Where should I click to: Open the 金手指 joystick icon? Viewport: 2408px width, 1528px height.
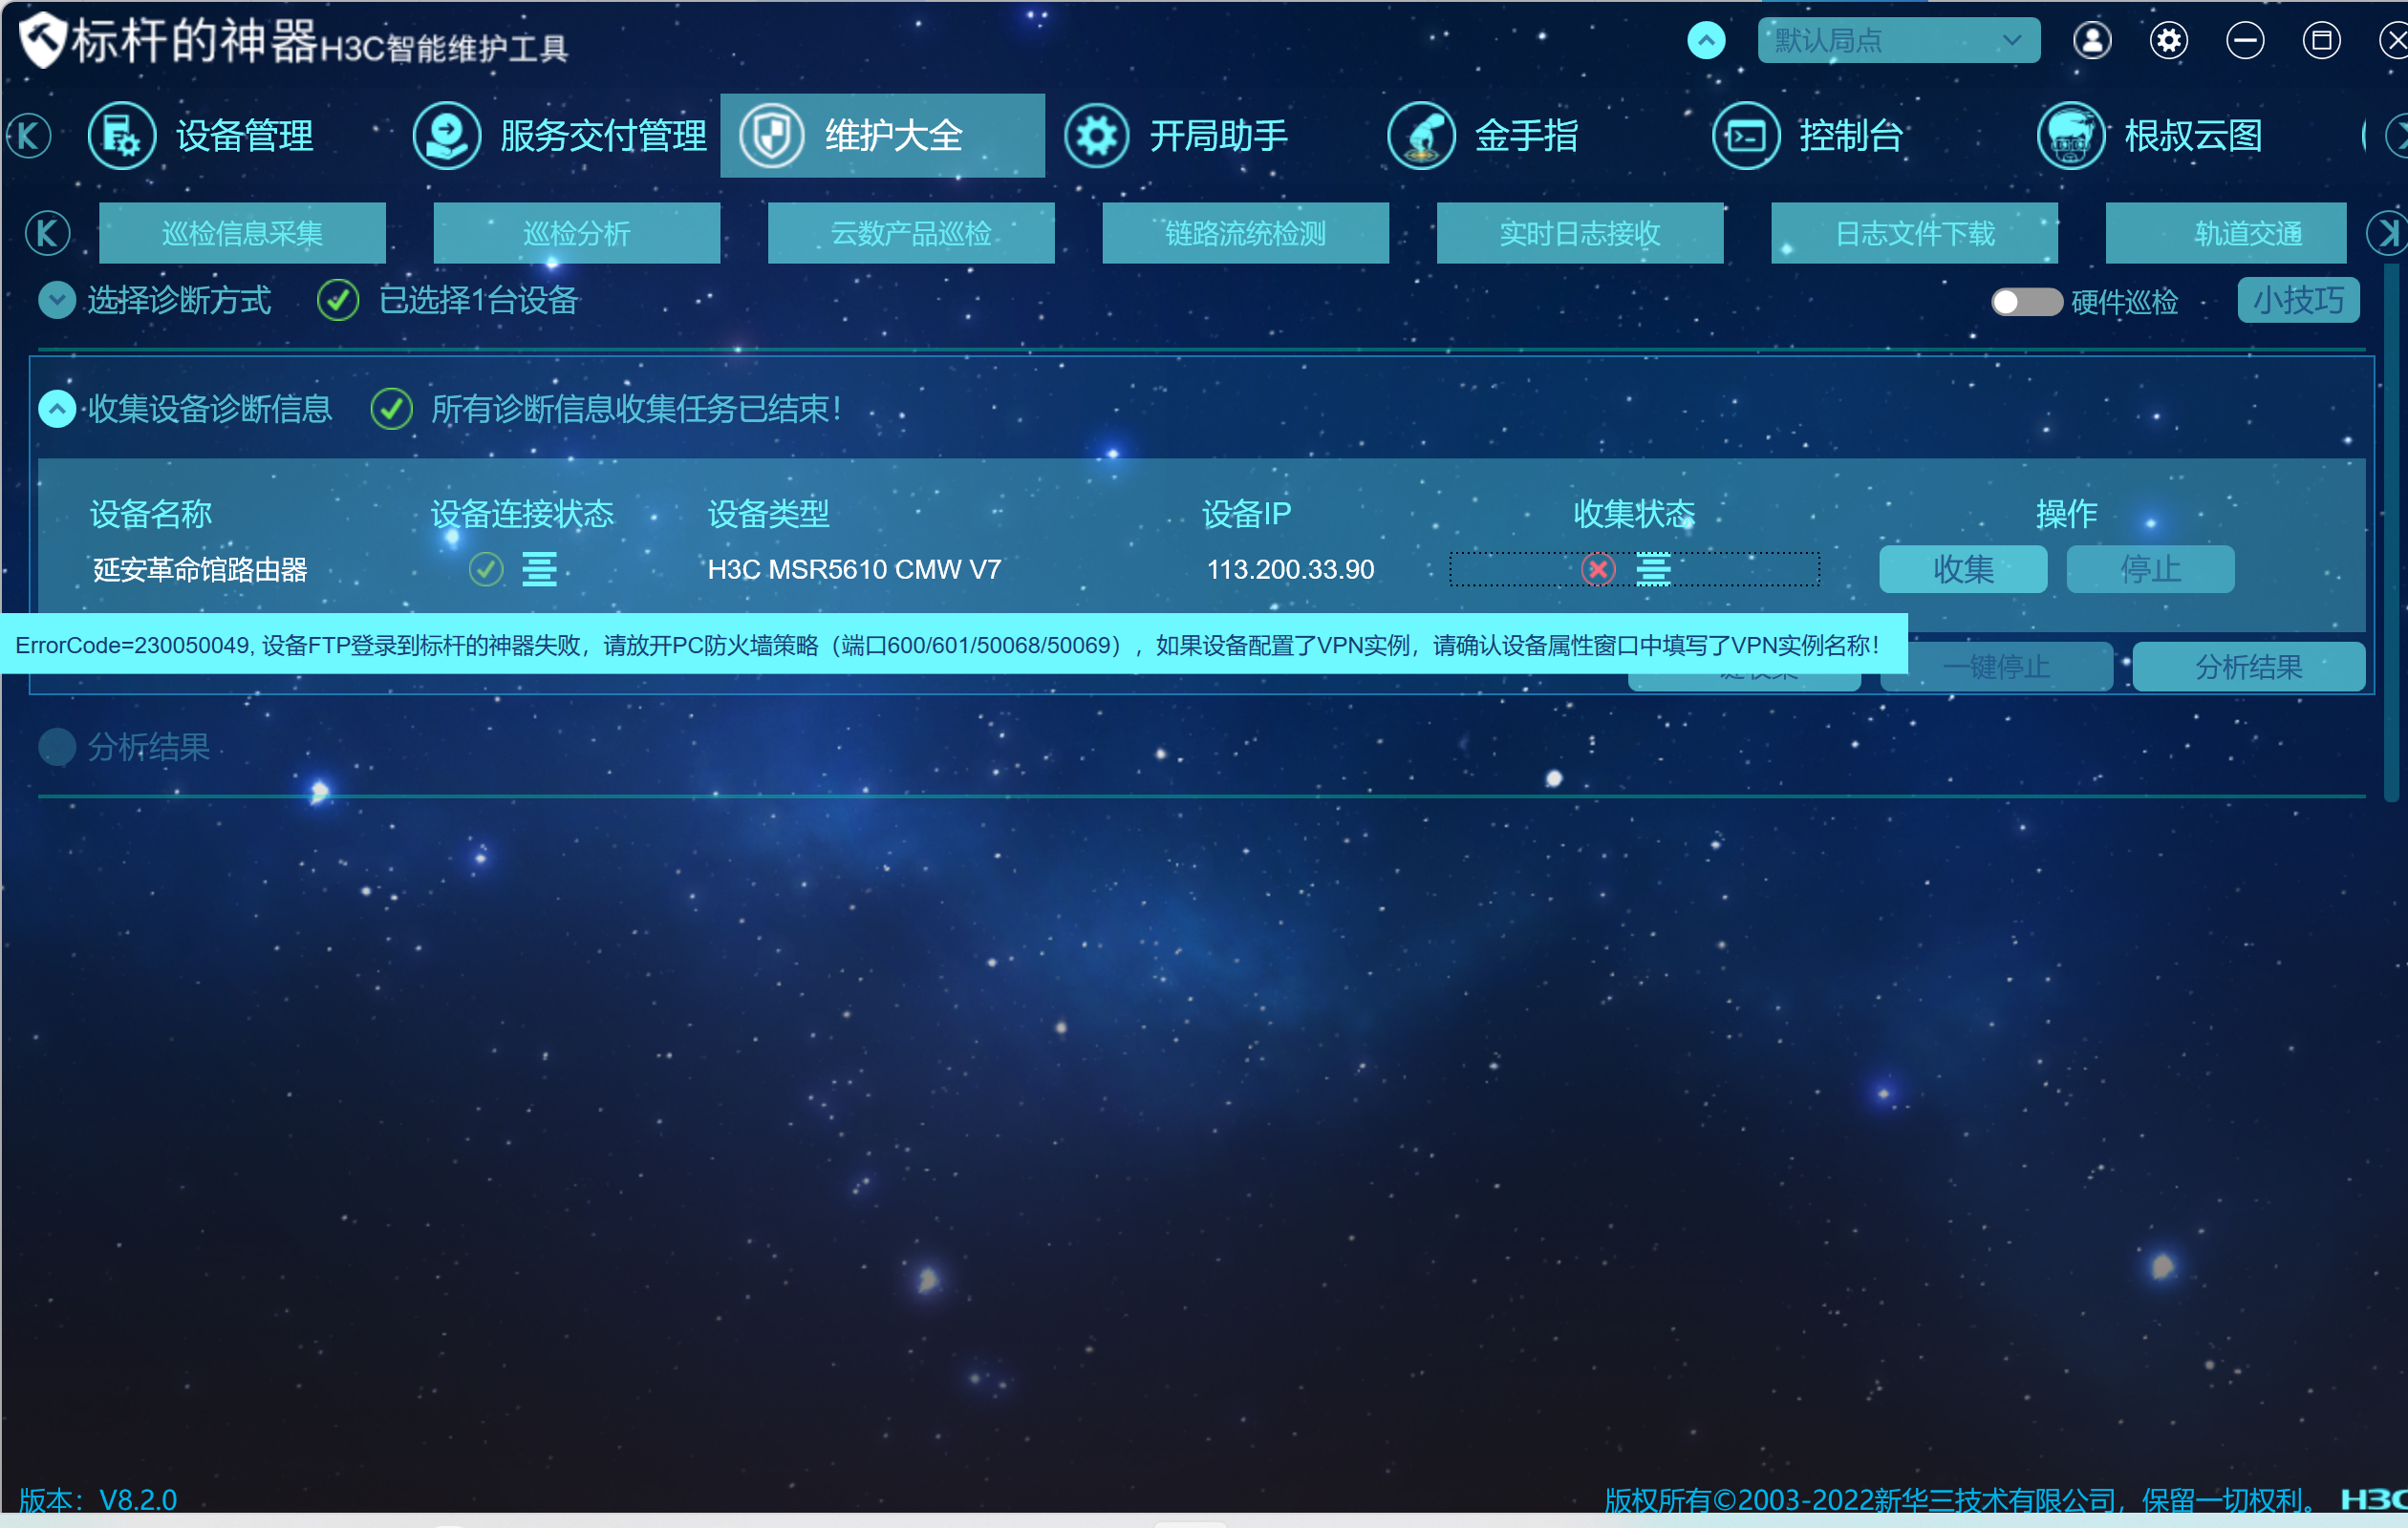(x=1421, y=136)
